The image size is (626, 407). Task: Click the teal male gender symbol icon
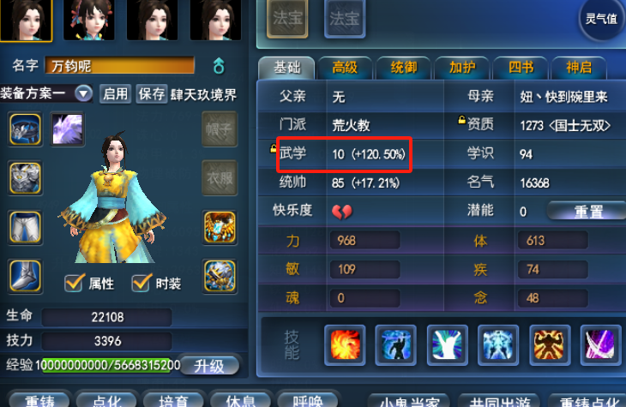(x=219, y=66)
